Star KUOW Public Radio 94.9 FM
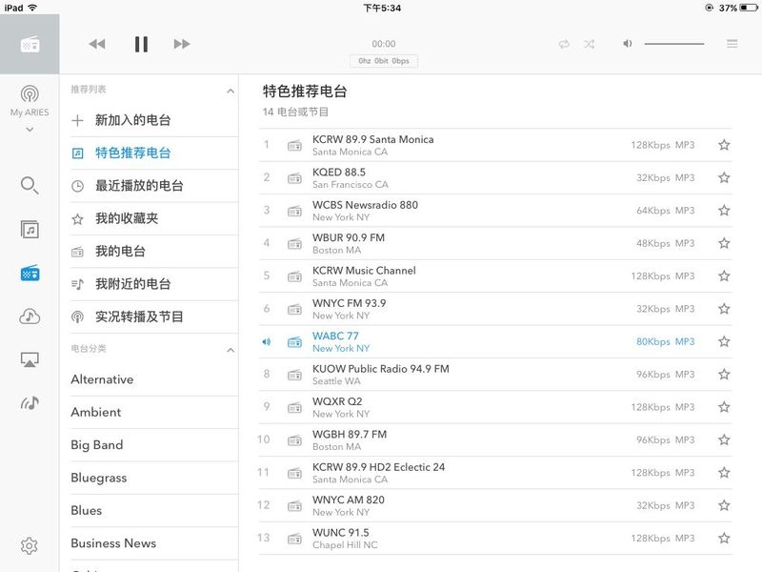Viewport: 762px width, 572px height. 724,375
